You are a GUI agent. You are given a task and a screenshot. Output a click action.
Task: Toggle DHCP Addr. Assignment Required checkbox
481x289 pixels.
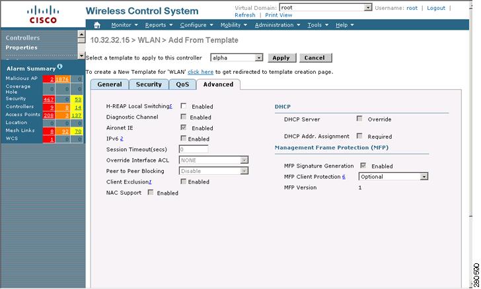coord(359,135)
